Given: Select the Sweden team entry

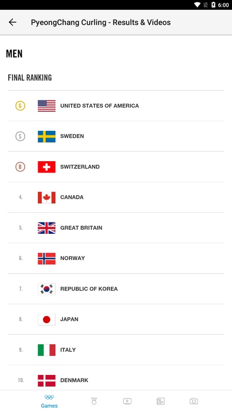Looking at the screenshot, I should click(x=116, y=136).
